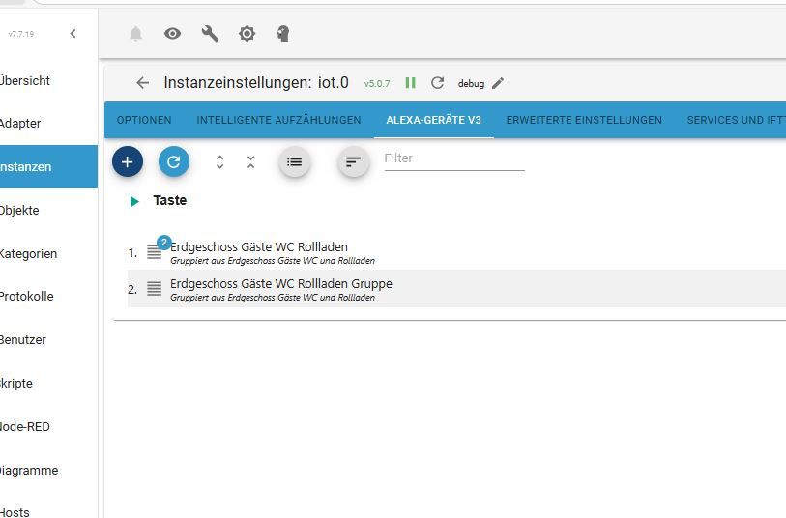The image size is (786, 518).
Task: Open Übersicht in the sidebar
Action: (48, 80)
